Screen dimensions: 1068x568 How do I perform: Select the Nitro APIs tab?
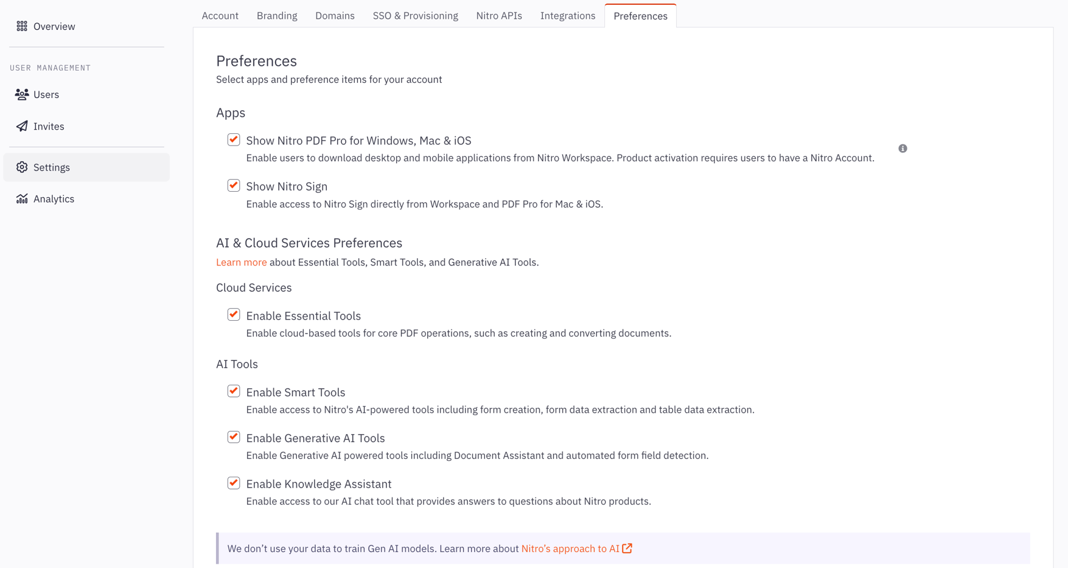499,16
